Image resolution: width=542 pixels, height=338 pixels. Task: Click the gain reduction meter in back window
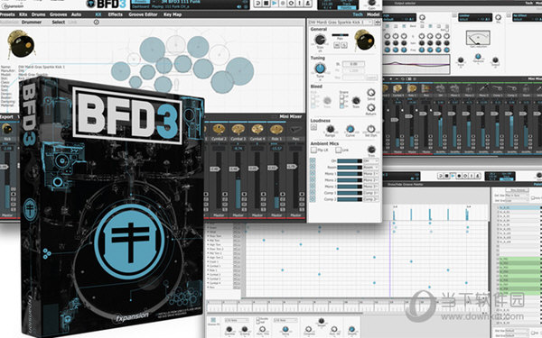click(x=478, y=39)
